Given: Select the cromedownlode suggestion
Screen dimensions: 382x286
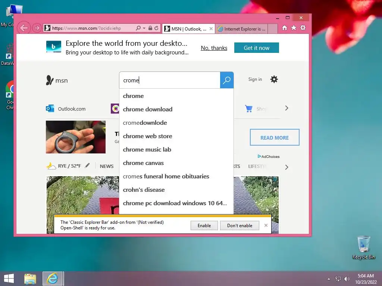Looking at the screenshot, I should 176,123.
